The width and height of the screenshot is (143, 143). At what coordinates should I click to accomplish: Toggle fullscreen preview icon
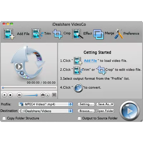click(54, 95)
